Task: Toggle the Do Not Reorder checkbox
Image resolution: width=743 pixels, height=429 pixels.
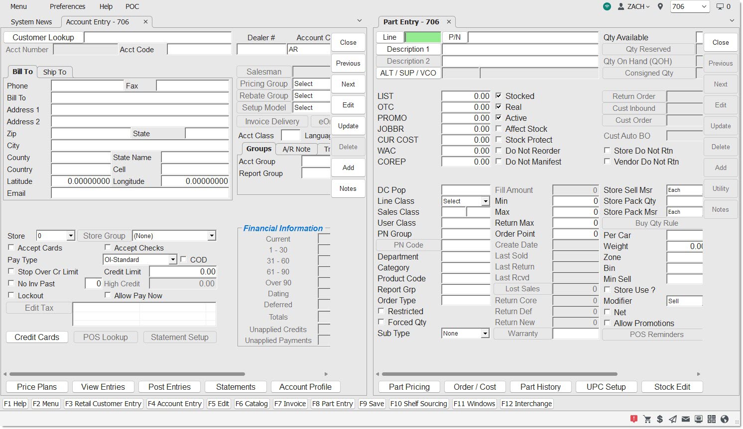Action: pyautogui.click(x=498, y=150)
